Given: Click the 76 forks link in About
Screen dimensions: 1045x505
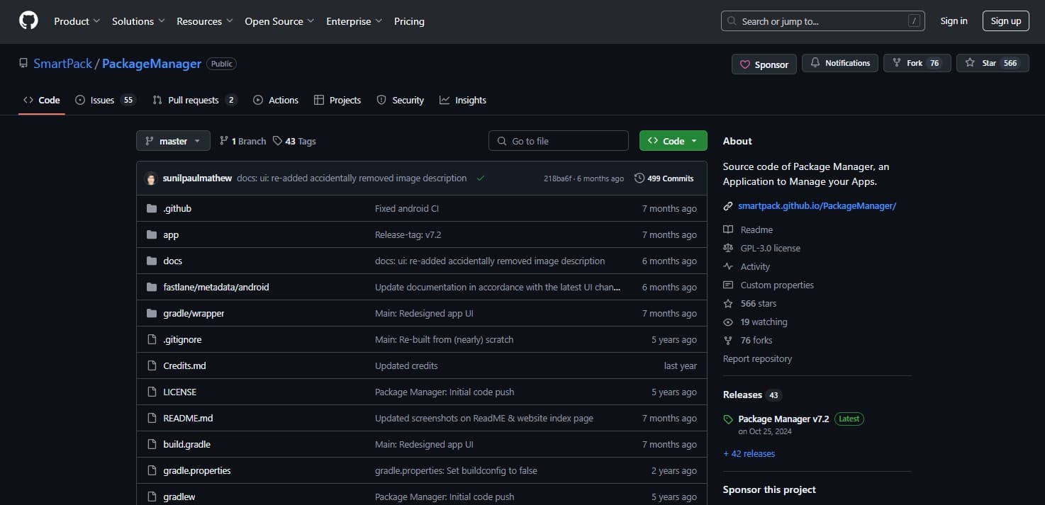Looking at the screenshot, I should (x=748, y=340).
